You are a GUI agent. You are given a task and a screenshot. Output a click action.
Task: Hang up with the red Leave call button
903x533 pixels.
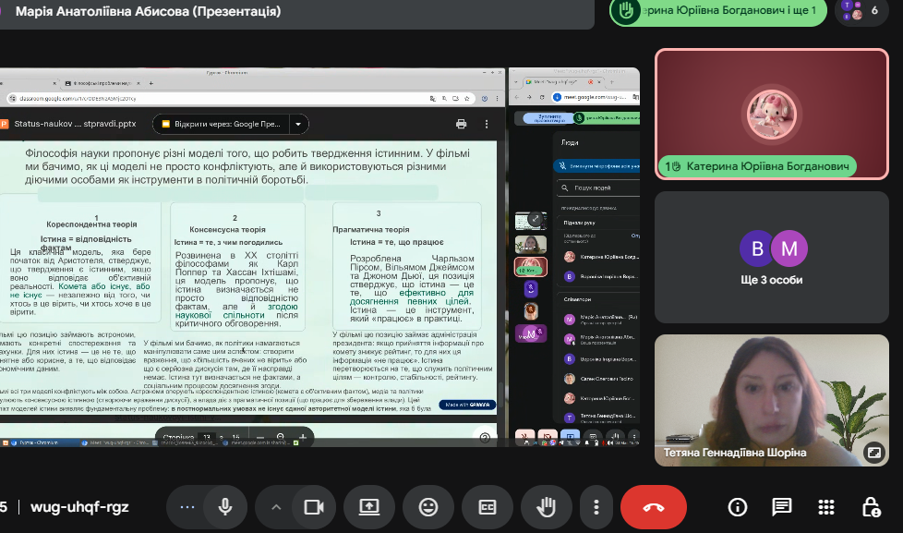(x=654, y=506)
